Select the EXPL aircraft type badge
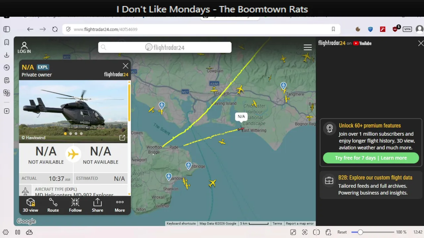Screen dimensions: 424x238 43,67
